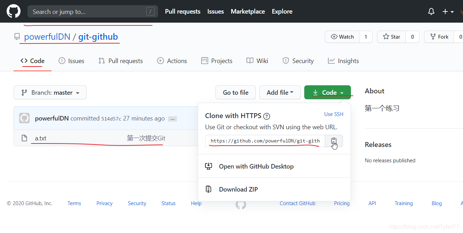This screenshot has height=233, width=463.
Task: Open powerfulDN commit author link
Action: pyautogui.click(x=52, y=118)
